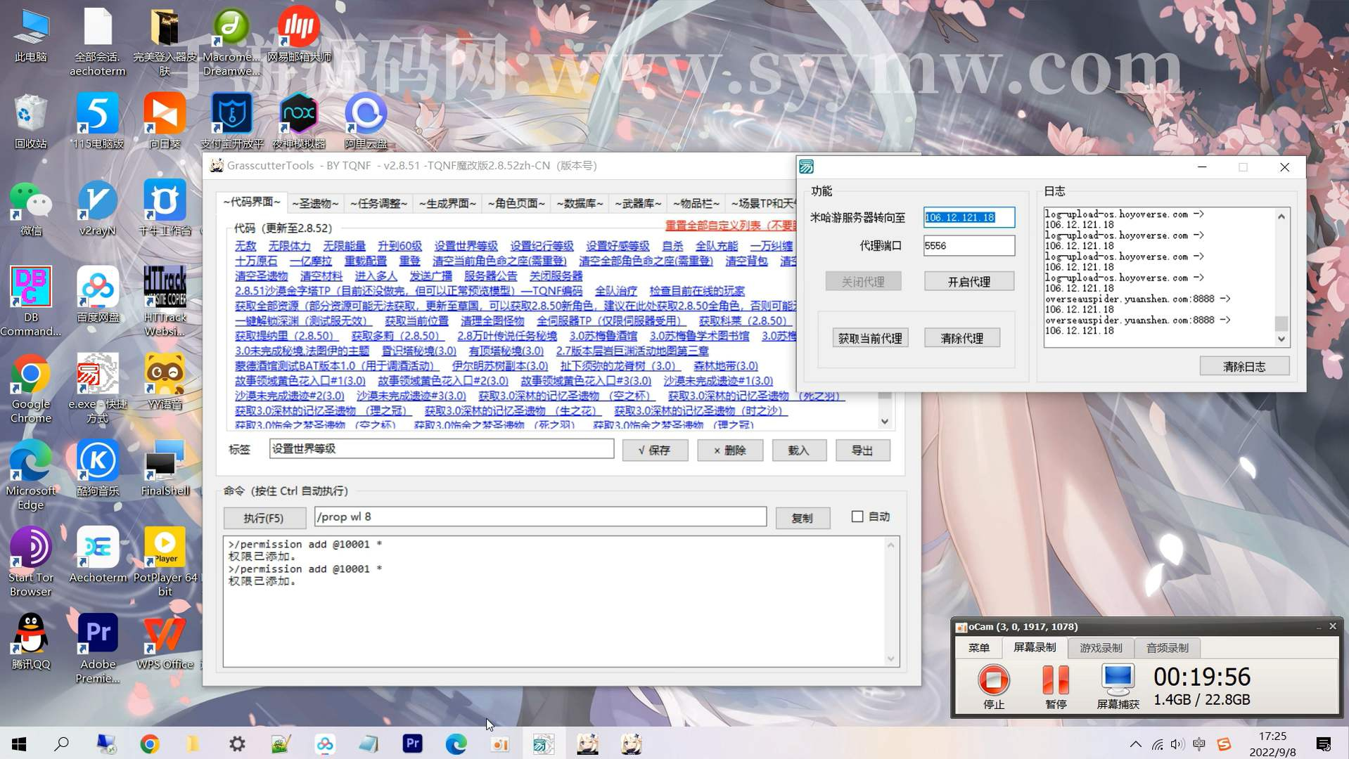Open the 回收站 recycle bin icon
This screenshot has width=1349, height=759.
(x=31, y=121)
